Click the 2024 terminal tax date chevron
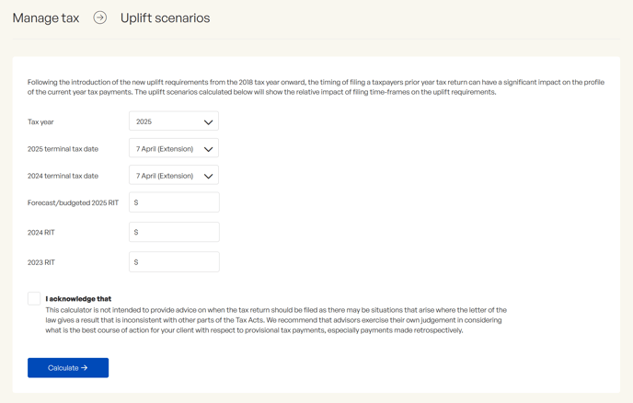Image resolution: width=633 pixels, height=403 pixels. pos(208,176)
